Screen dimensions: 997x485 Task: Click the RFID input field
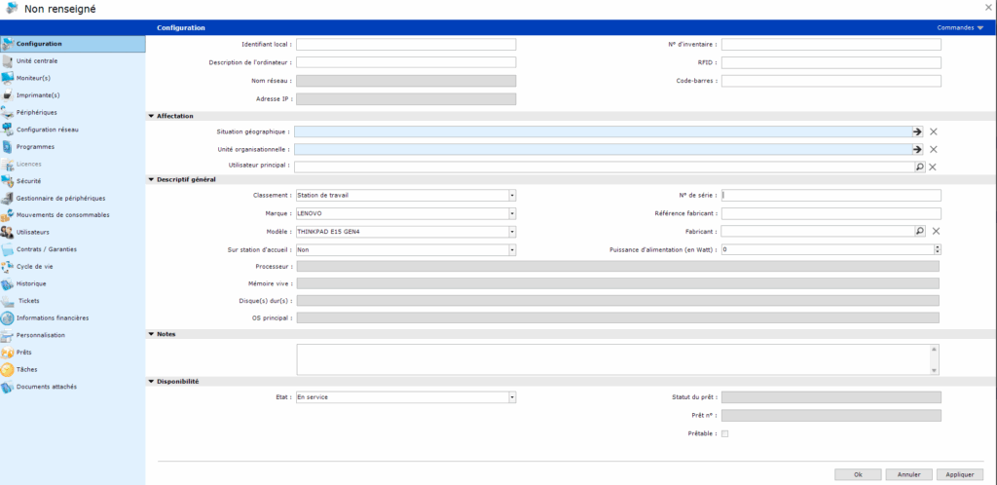(x=831, y=62)
